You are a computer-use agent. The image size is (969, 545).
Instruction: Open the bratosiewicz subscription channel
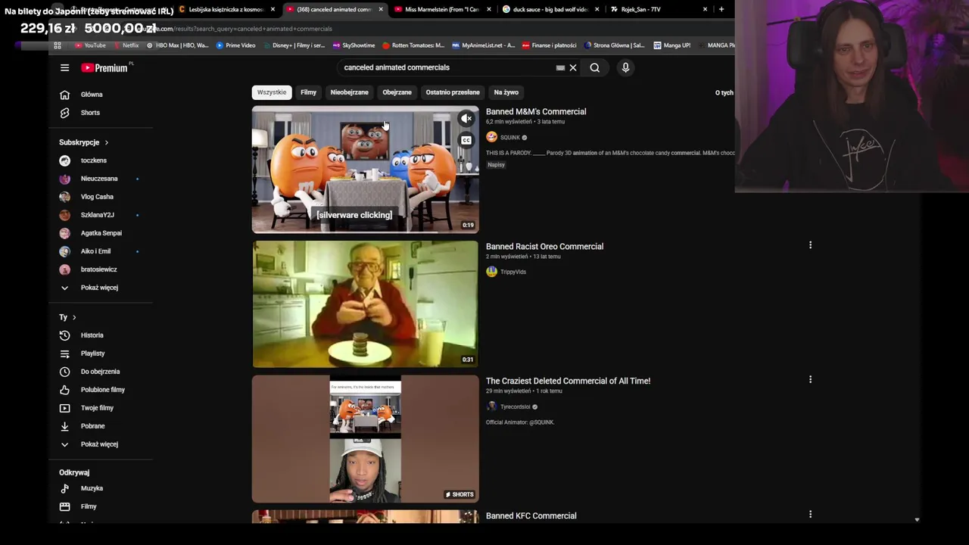(98, 269)
